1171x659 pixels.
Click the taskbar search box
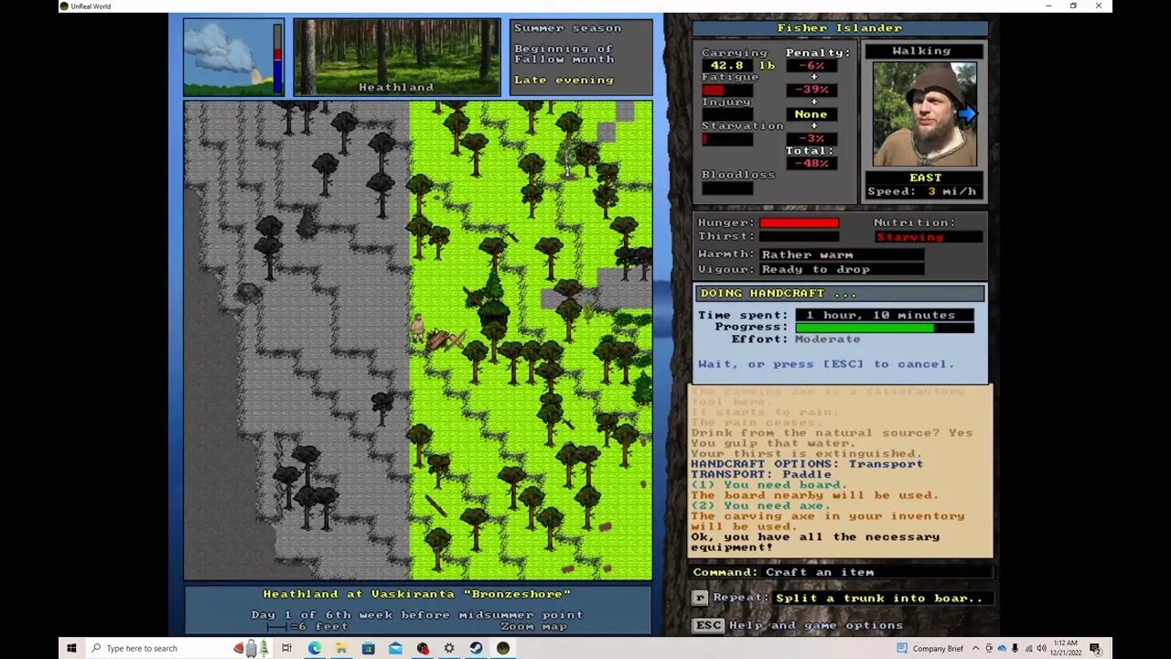tap(179, 648)
